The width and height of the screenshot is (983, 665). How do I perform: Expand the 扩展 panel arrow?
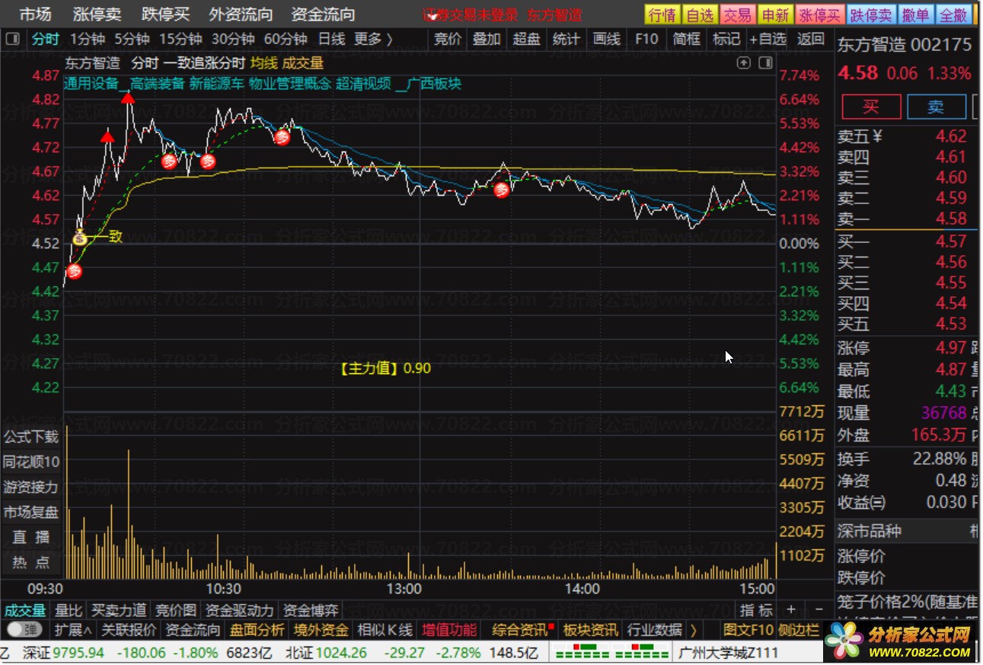click(x=73, y=630)
